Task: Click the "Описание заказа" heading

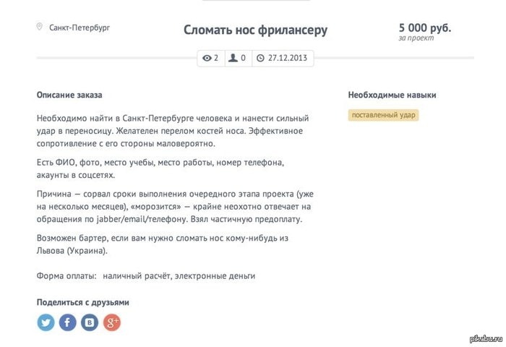Action: click(69, 95)
